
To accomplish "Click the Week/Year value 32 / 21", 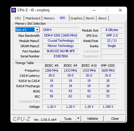I will click(x=112, y=41).
